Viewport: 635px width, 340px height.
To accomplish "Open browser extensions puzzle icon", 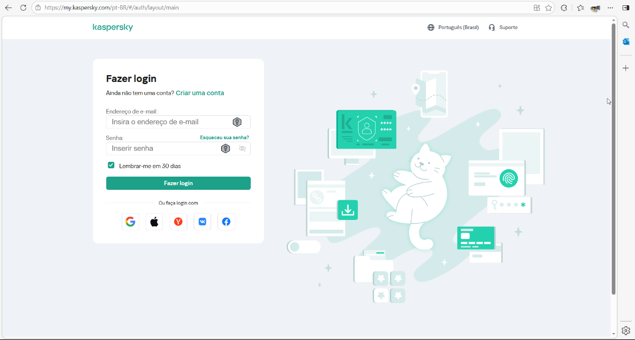I will [564, 8].
